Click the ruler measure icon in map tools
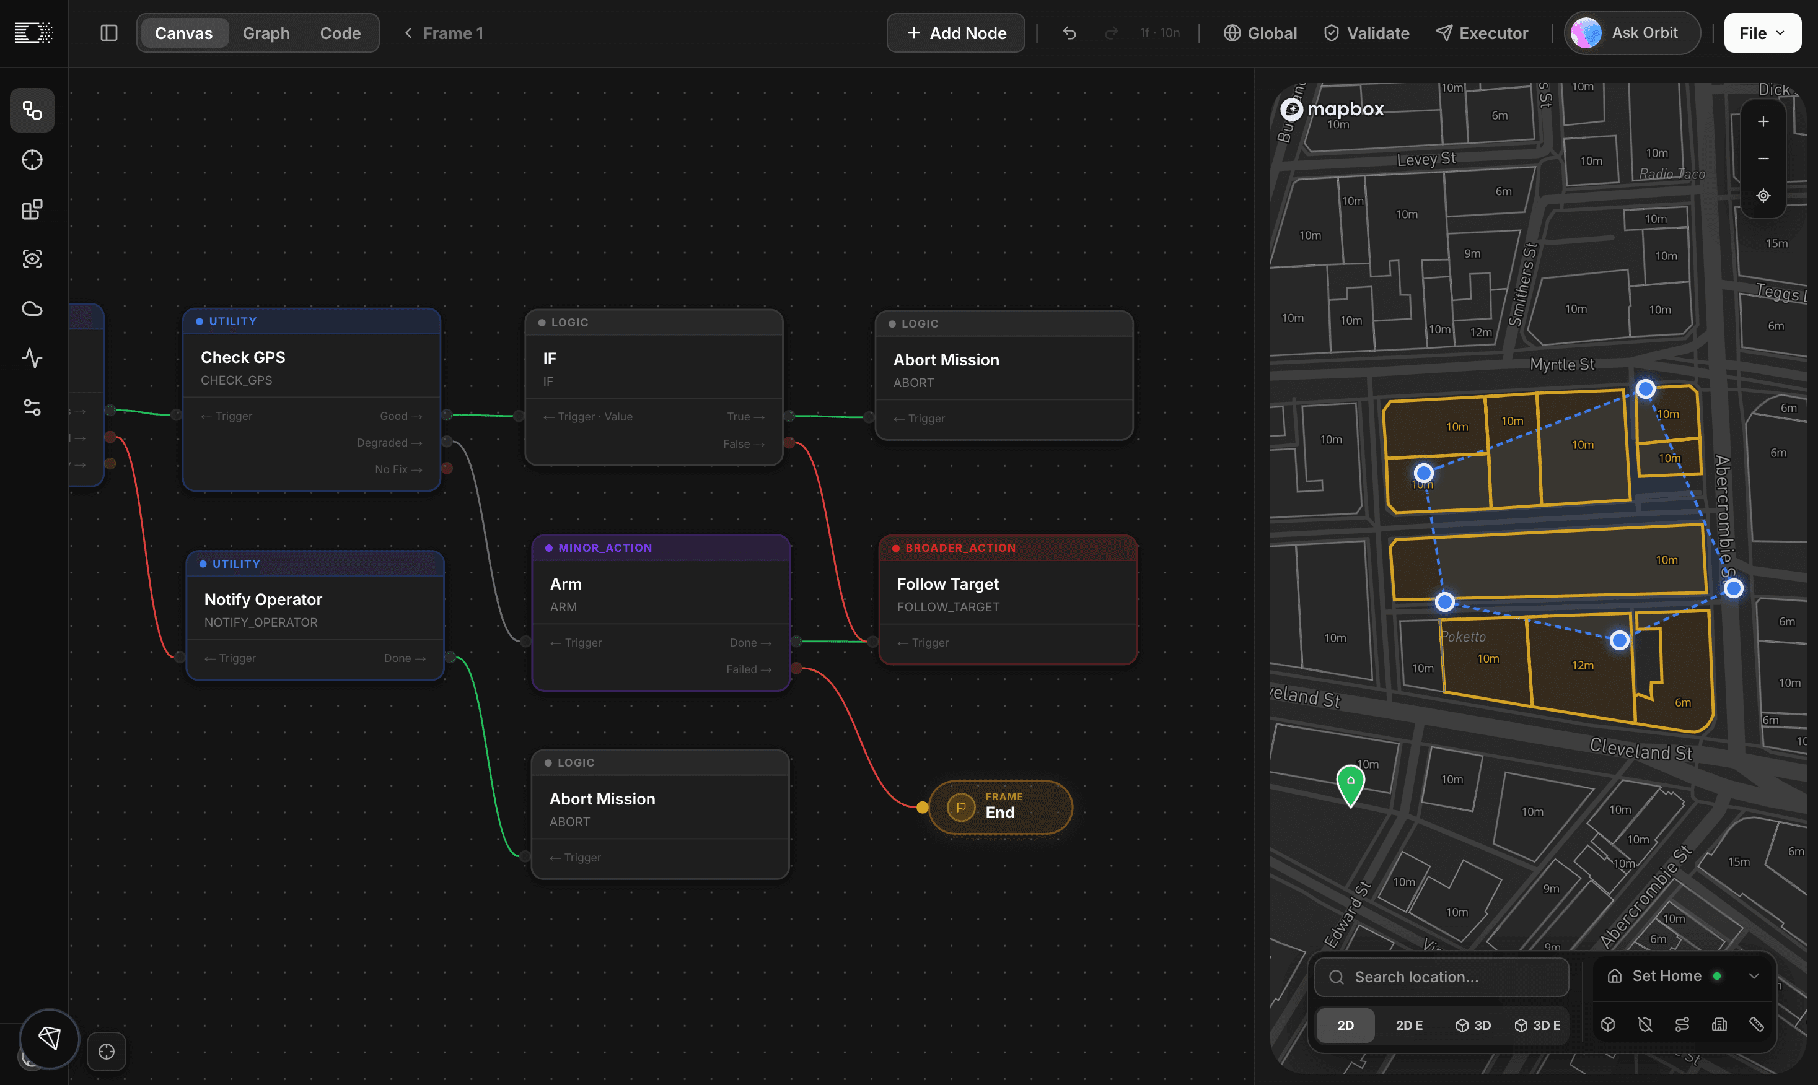Viewport: 1818px width, 1085px height. tap(1757, 1024)
